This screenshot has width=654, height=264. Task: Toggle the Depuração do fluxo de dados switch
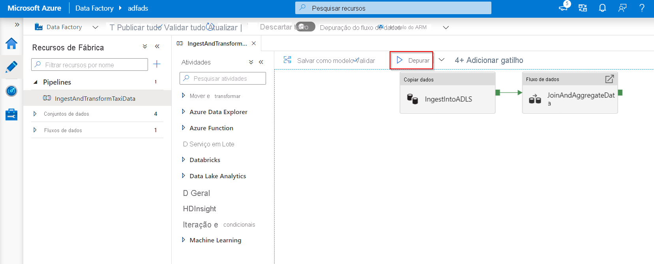(305, 27)
